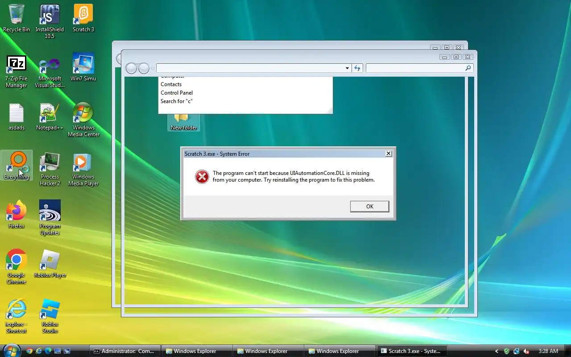
Task: Click the suggestion list resize grip
Action: tap(330, 111)
